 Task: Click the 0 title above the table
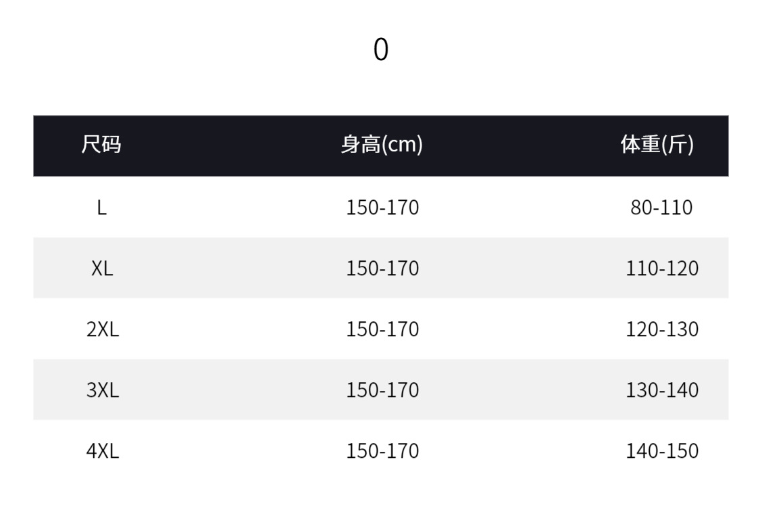(x=381, y=49)
